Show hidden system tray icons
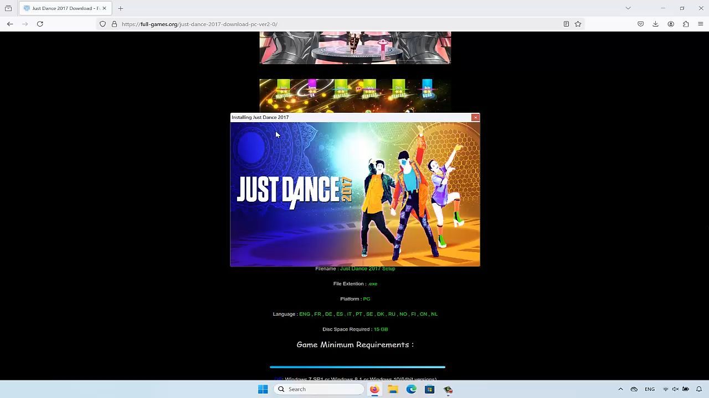 [x=620, y=389]
